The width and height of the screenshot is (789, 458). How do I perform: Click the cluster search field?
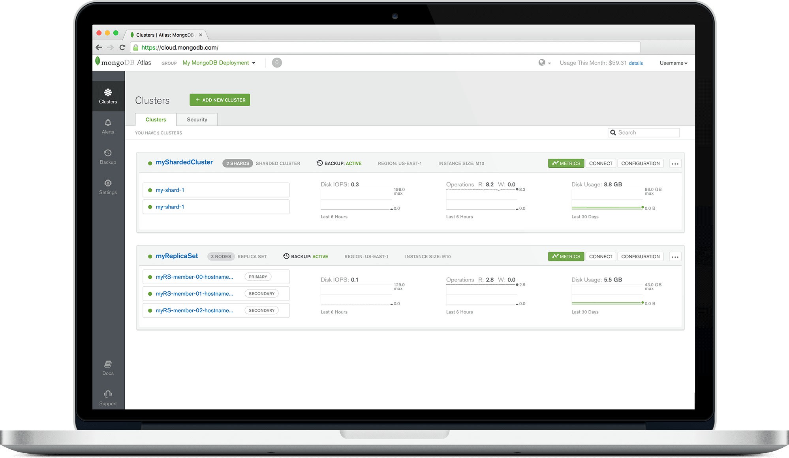click(x=643, y=132)
